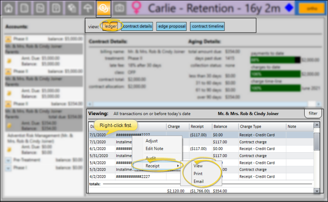Open the camera imaging icon
328x202 pixels.
click(119, 8)
